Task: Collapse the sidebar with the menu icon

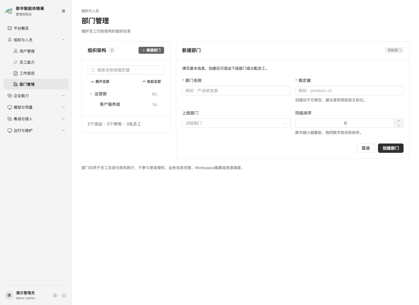Action: pyautogui.click(x=63, y=11)
